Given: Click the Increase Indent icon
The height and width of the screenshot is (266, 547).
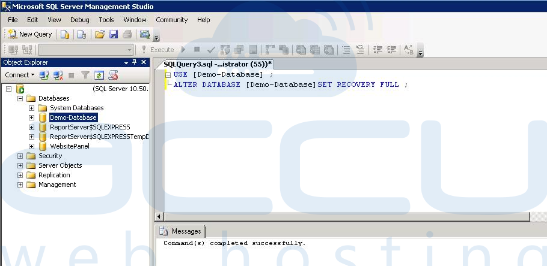Looking at the screenshot, I should 391,50.
